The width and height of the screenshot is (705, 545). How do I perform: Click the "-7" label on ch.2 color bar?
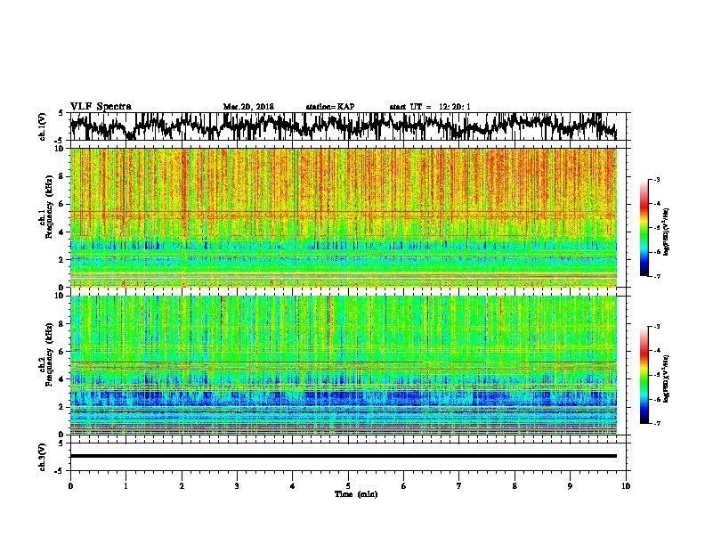click(656, 424)
